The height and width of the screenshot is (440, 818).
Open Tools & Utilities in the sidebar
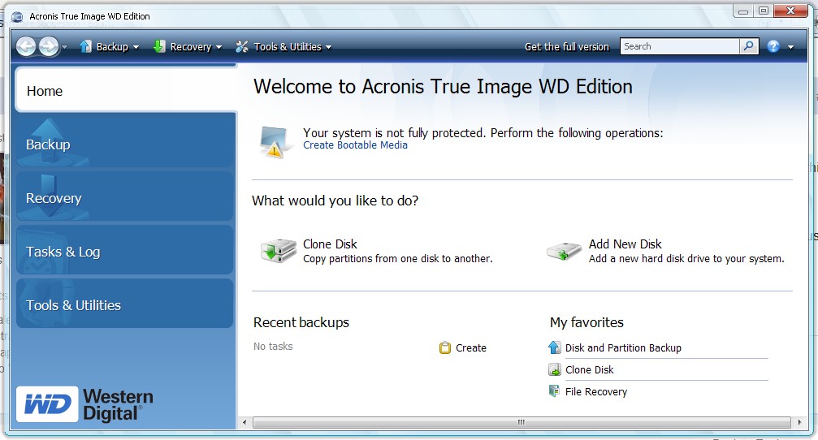(124, 305)
